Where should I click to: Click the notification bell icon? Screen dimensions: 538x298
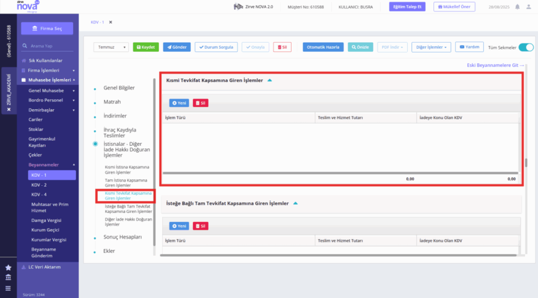[518, 7]
